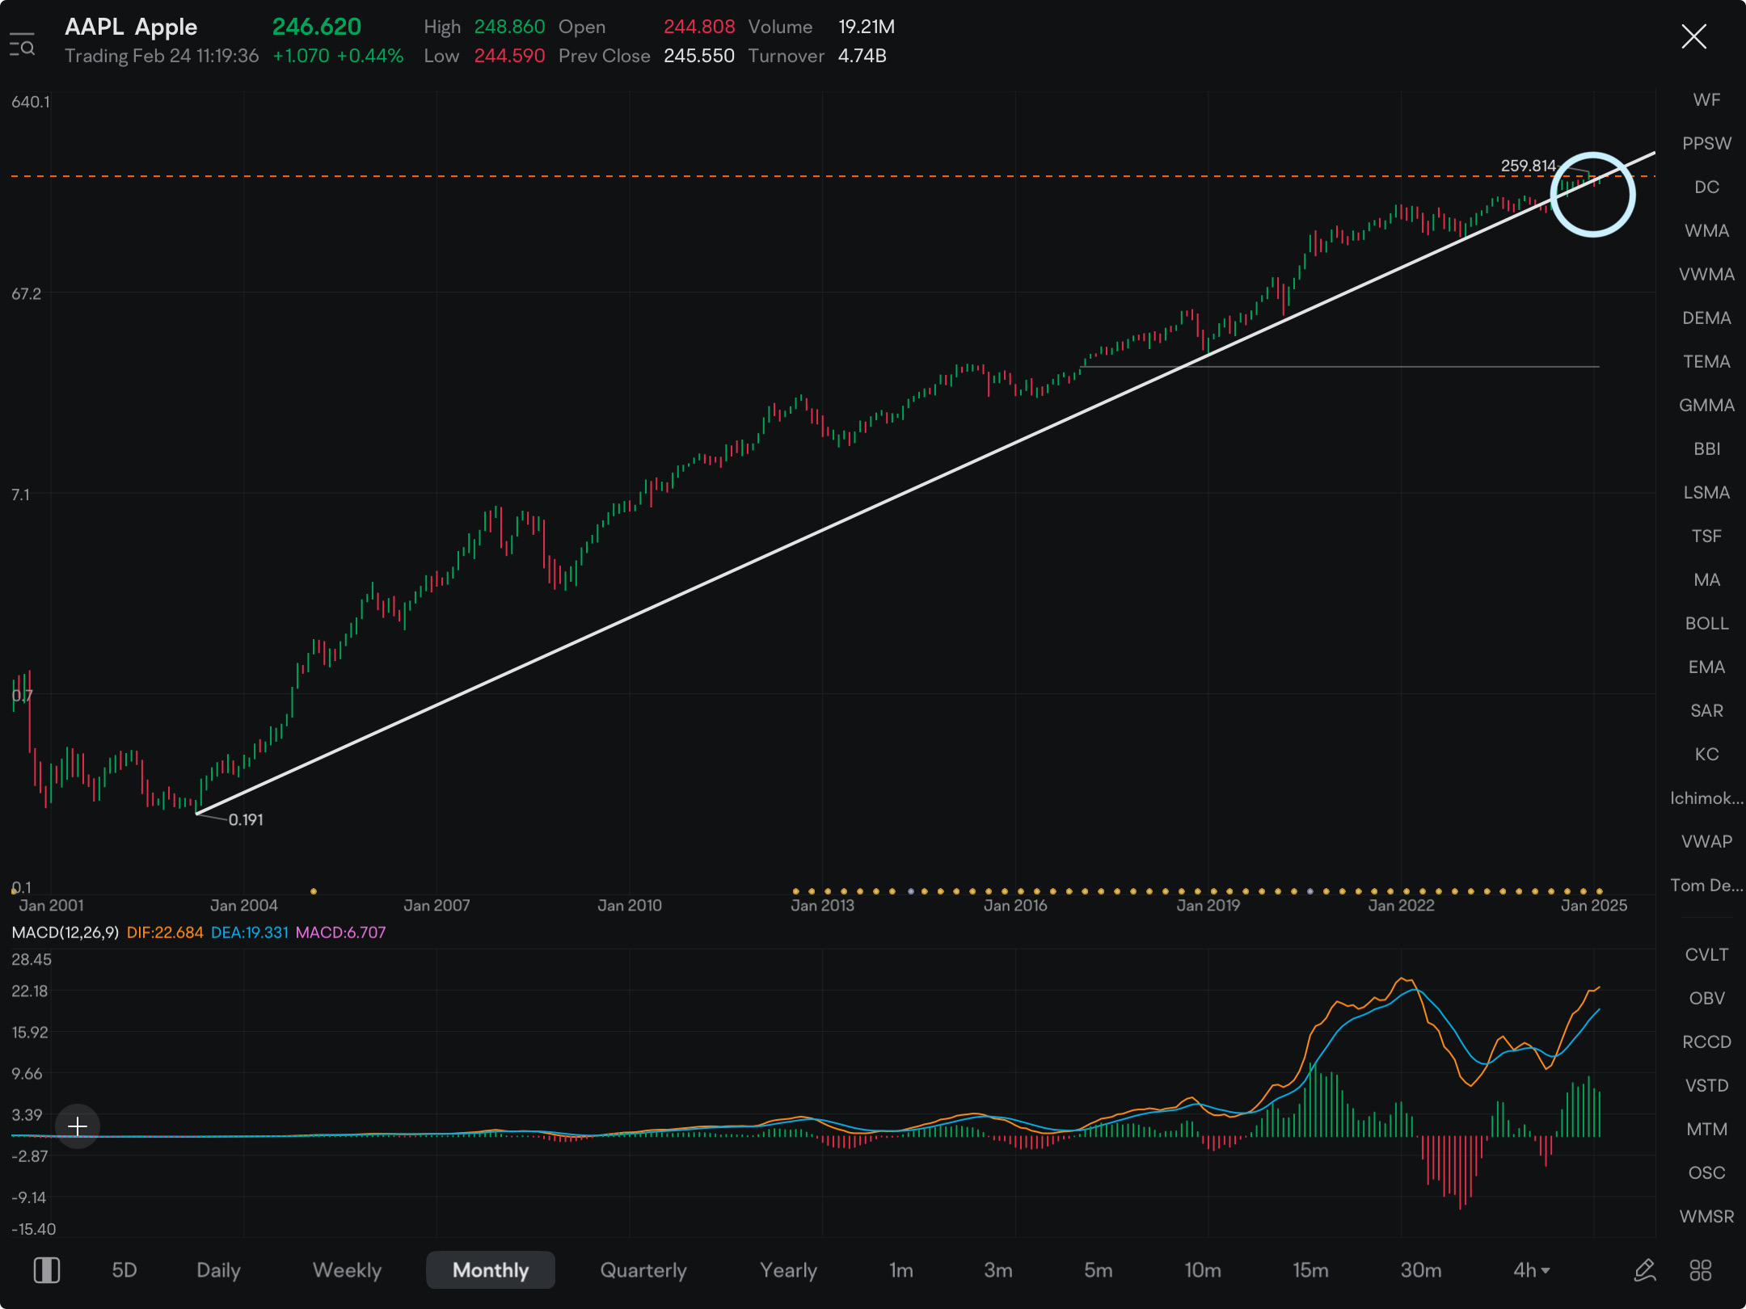Click the 259.814 high price label
The height and width of the screenshot is (1309, 1746).
tap(1528, 166)
